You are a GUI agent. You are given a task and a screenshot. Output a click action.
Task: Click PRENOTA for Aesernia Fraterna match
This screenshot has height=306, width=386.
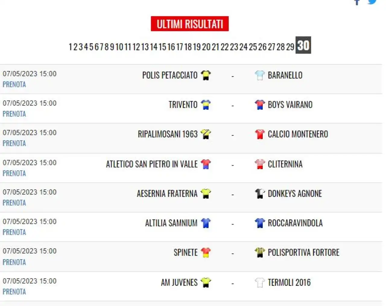click(x=14, y=203)
